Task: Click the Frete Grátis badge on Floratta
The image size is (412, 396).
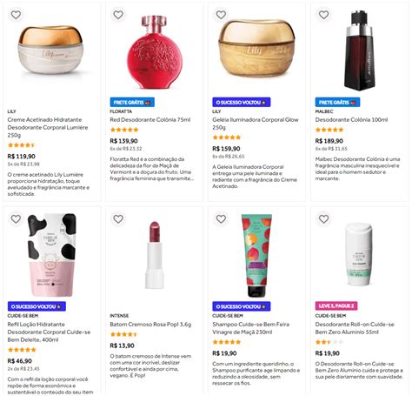Action: tap(132, 102)
